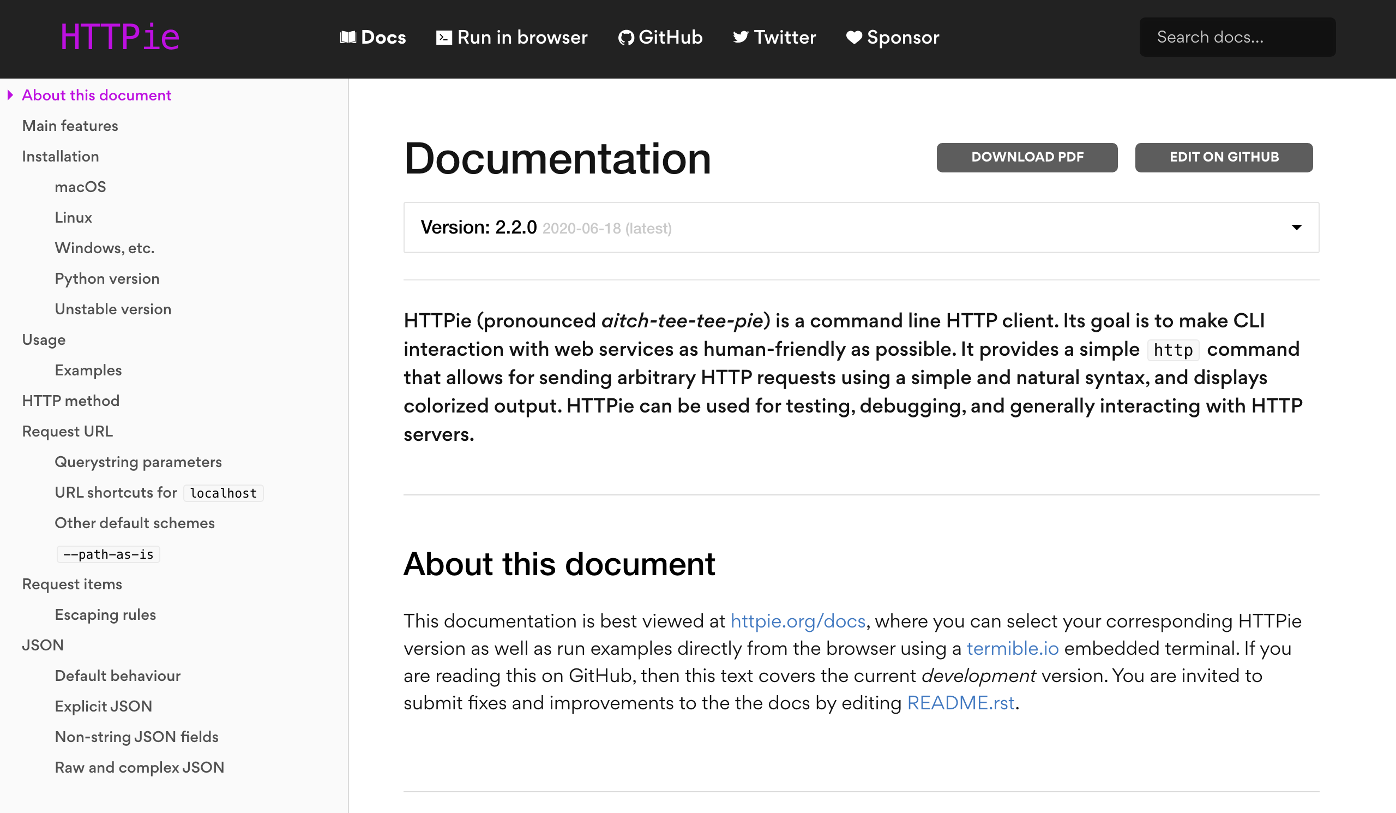Click the Download PDF button
This screenshot has height=813, width=1396.
pyautogui.click(x=1027, y=157)
